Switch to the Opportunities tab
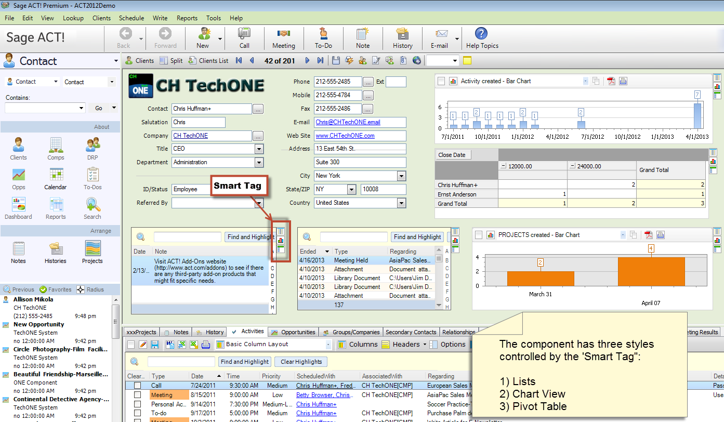Viewport: 724px width, 422px height. point(294,332)
